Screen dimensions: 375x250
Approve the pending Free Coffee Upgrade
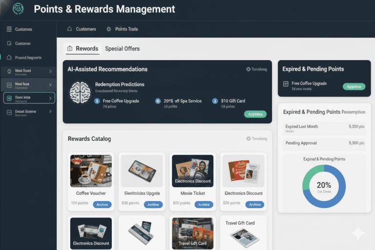point(354,86)
